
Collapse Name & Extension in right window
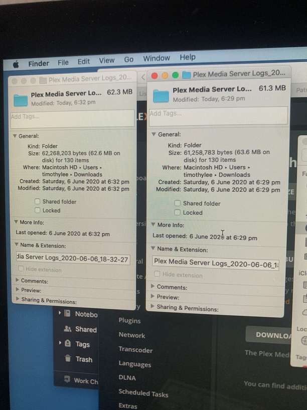click(153, 248)
